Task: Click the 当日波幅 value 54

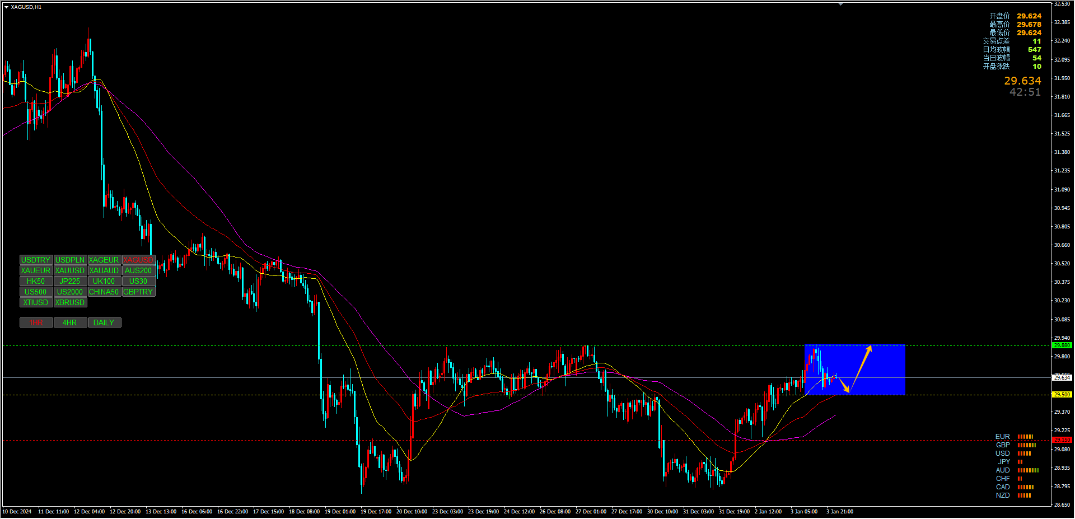Action: [1037, 58]
